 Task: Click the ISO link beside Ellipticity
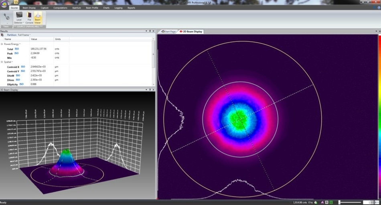tap(21, 84)
